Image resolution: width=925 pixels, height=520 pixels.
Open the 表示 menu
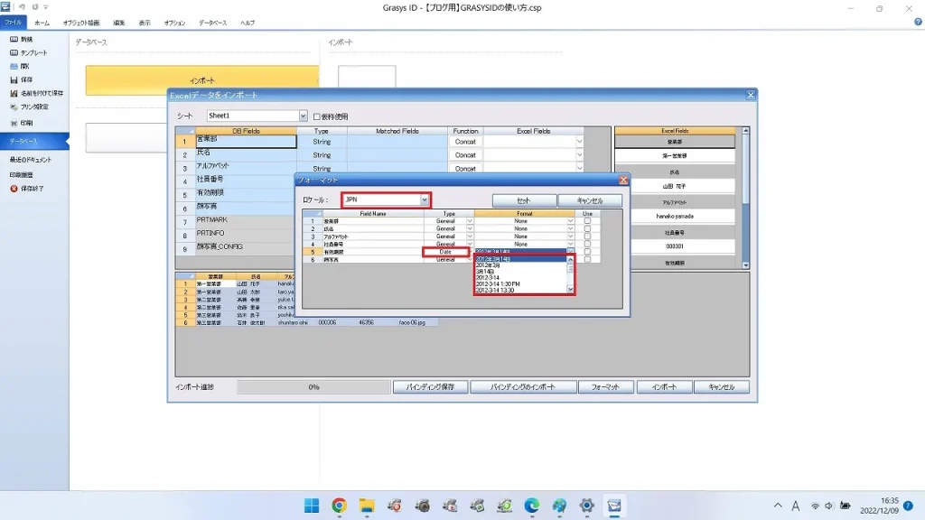click(144, 24)
